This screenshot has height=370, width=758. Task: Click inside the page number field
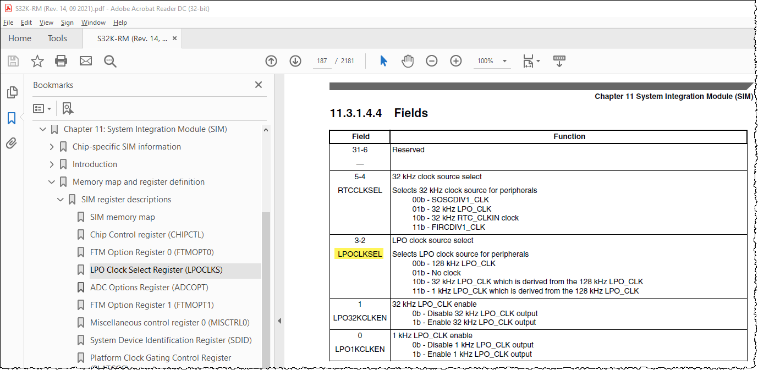click(x=322, y=61)
